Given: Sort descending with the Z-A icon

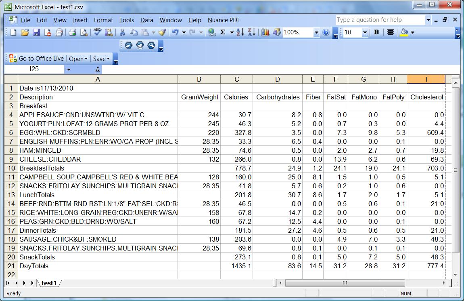Looking at the screenshot, I should 251,32.
